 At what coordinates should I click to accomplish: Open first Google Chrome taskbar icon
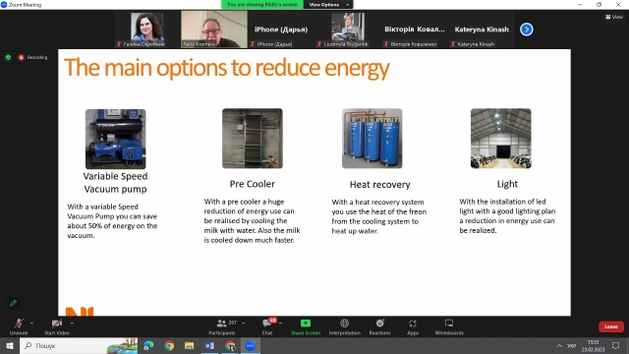[169, 345]
